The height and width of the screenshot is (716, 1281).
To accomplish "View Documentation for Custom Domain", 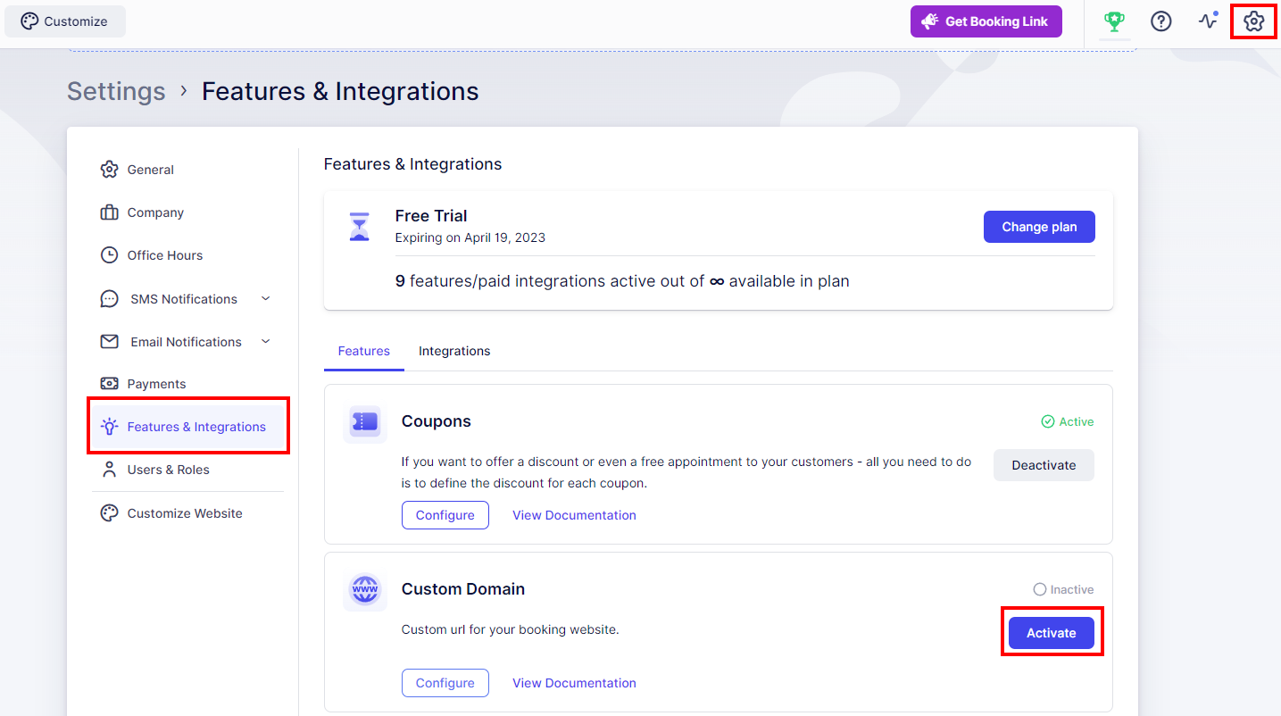I will pos(574,683).
